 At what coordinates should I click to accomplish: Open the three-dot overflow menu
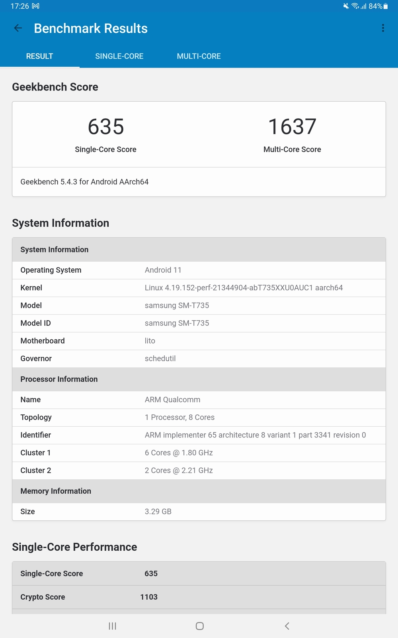383,28
